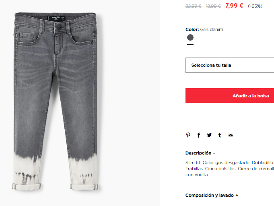Collapse the Descripción section

tap(200, 153)
